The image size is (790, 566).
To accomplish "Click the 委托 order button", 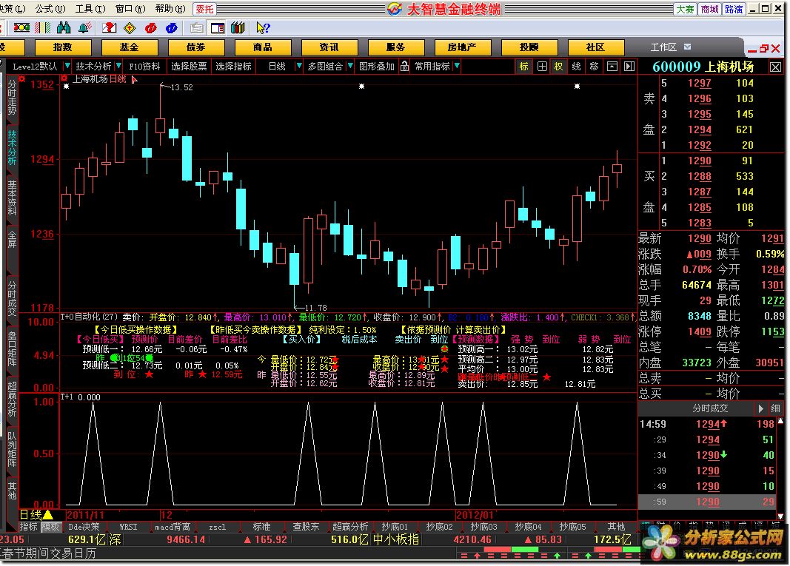I will (x=204, y=9).
